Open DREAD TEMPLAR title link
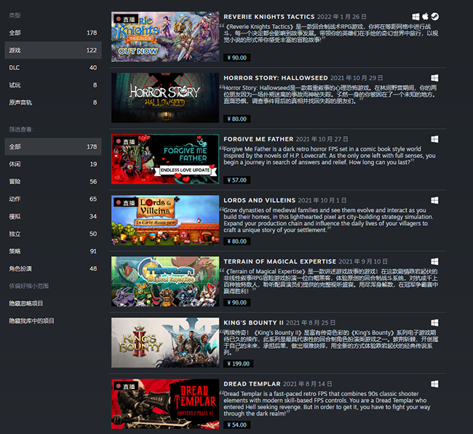This screenshot has width=473, height=434. tap(253, 384)
